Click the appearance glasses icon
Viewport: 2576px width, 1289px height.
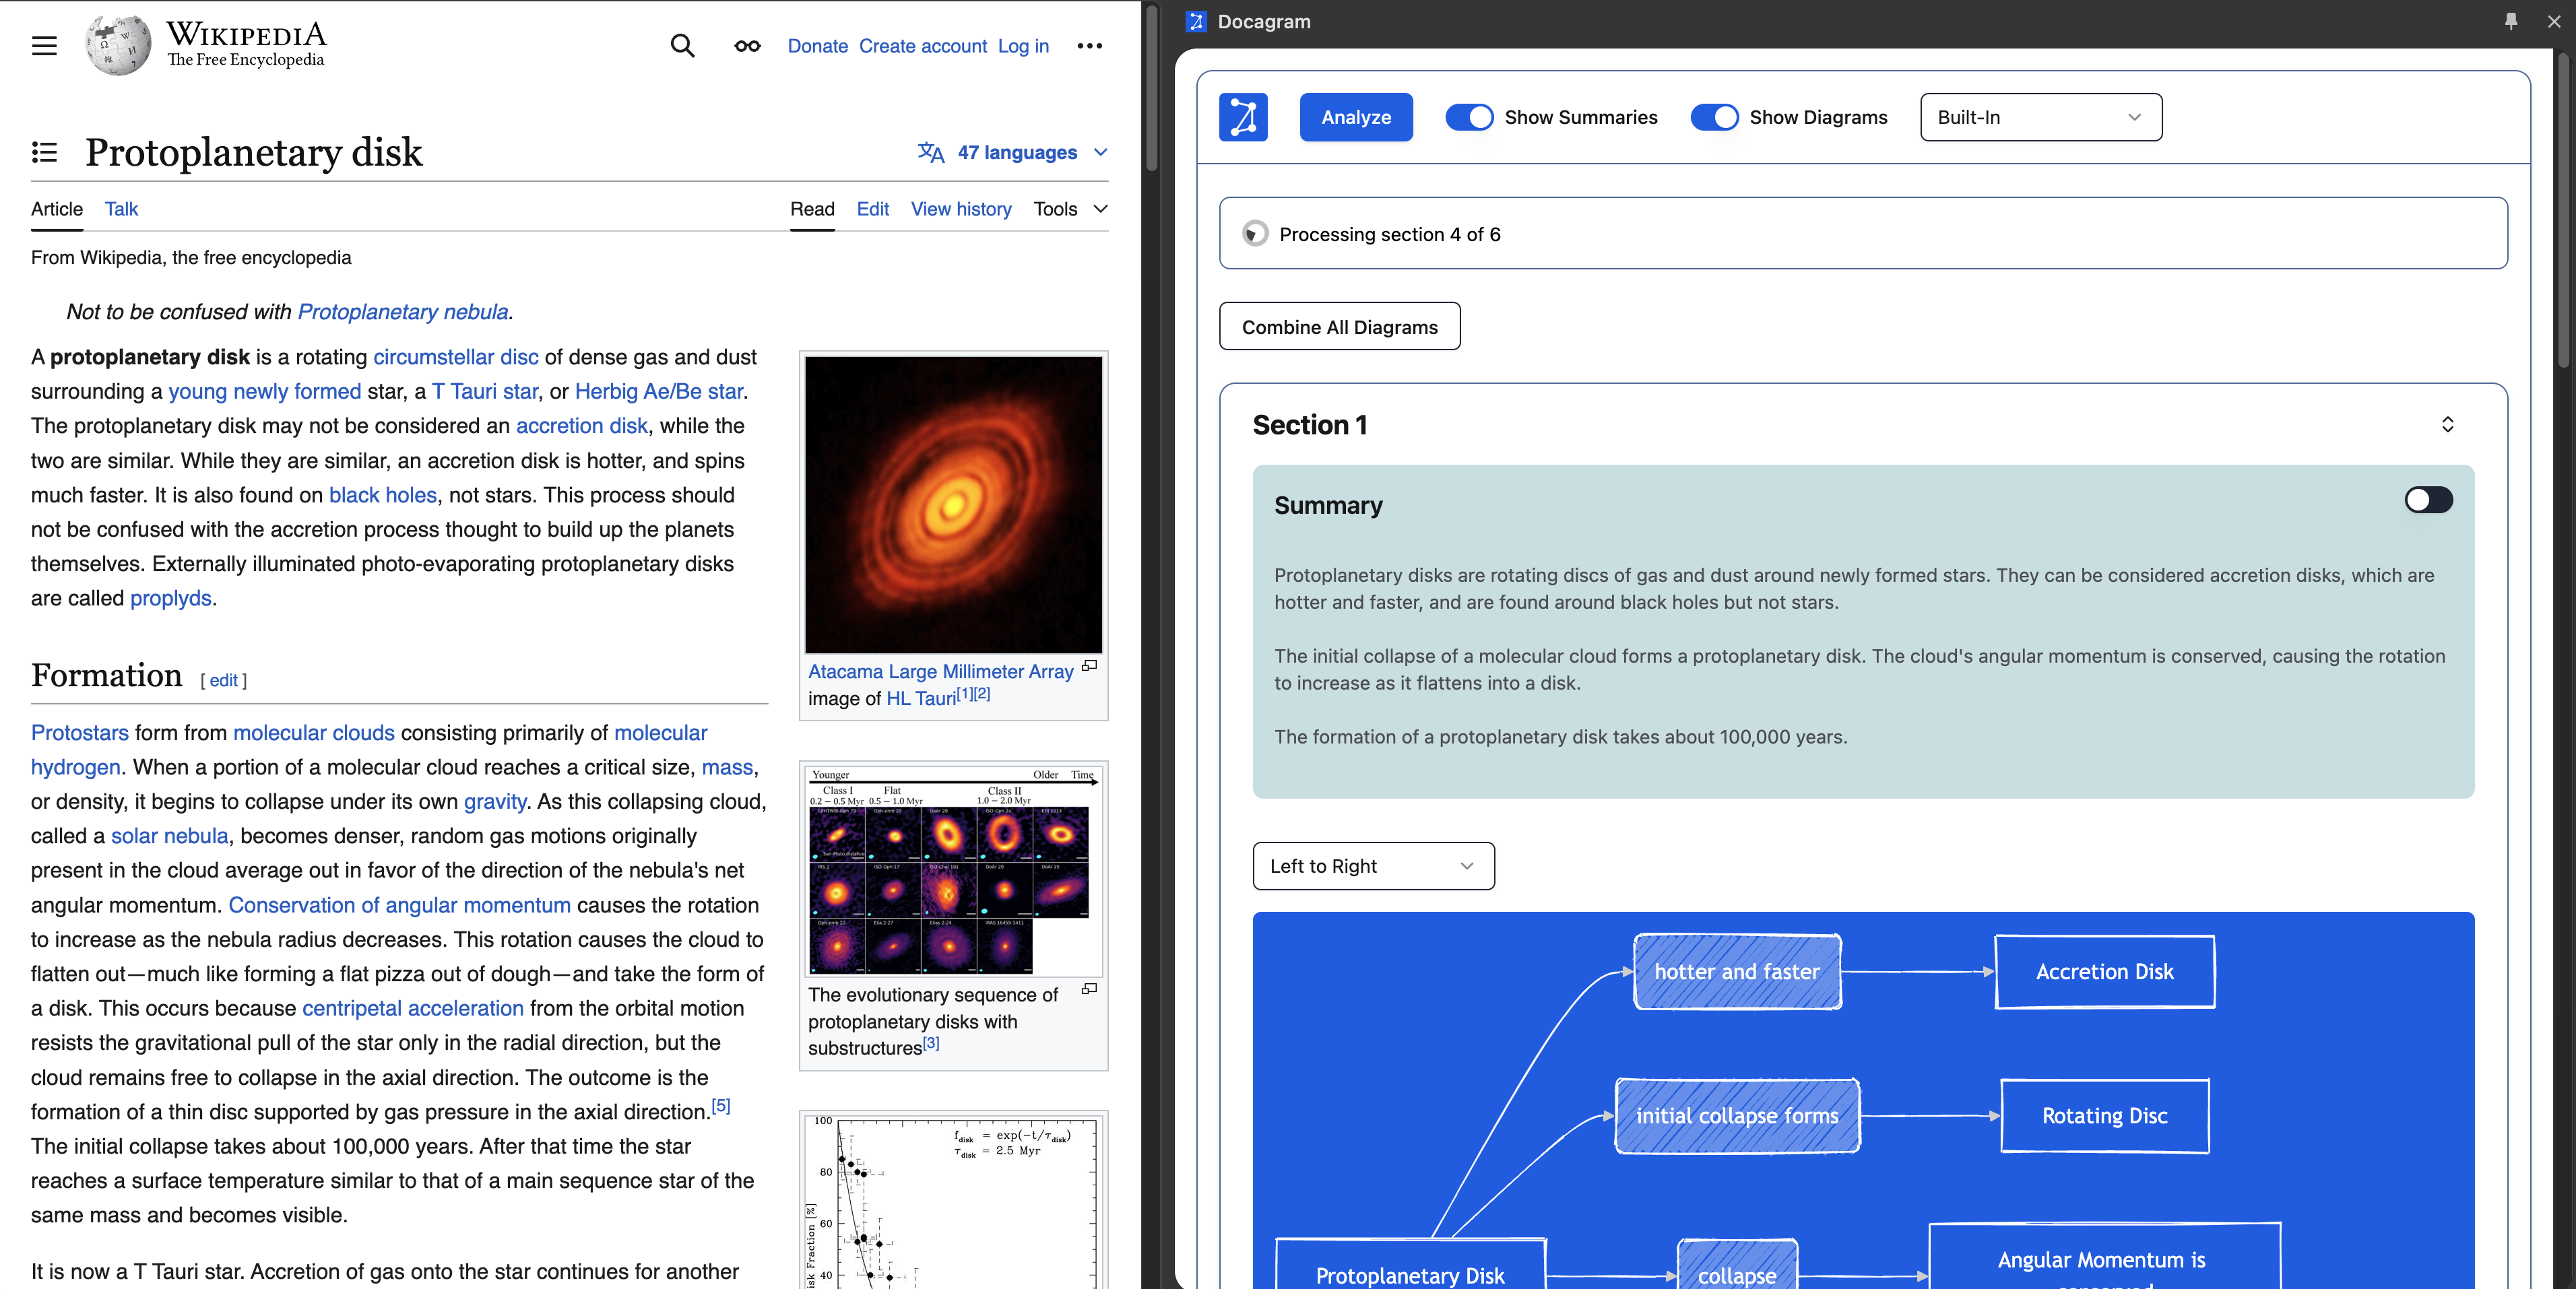pyautogui.click(x=747, y=46)
